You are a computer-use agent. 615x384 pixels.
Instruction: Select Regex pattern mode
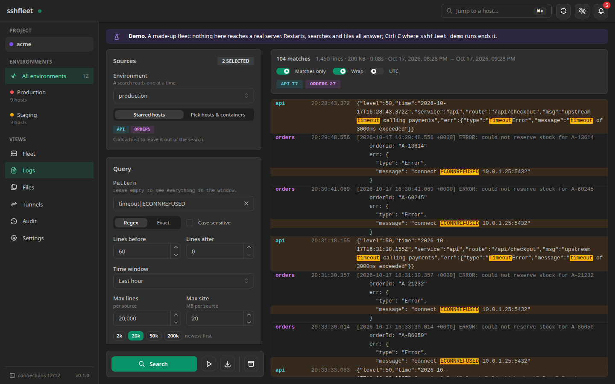(x=131, y=223)
